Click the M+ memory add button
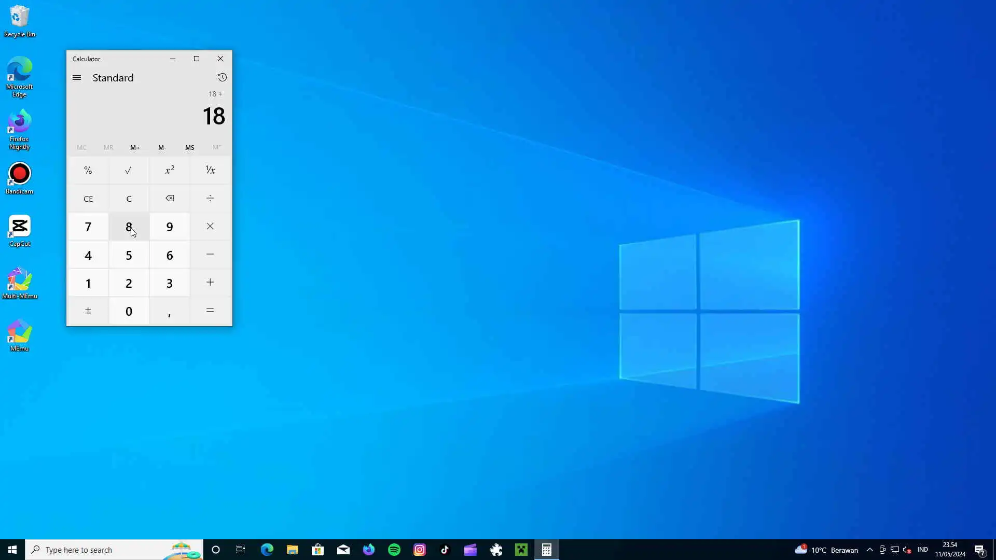The image size is (996, 560). (135, 148)
